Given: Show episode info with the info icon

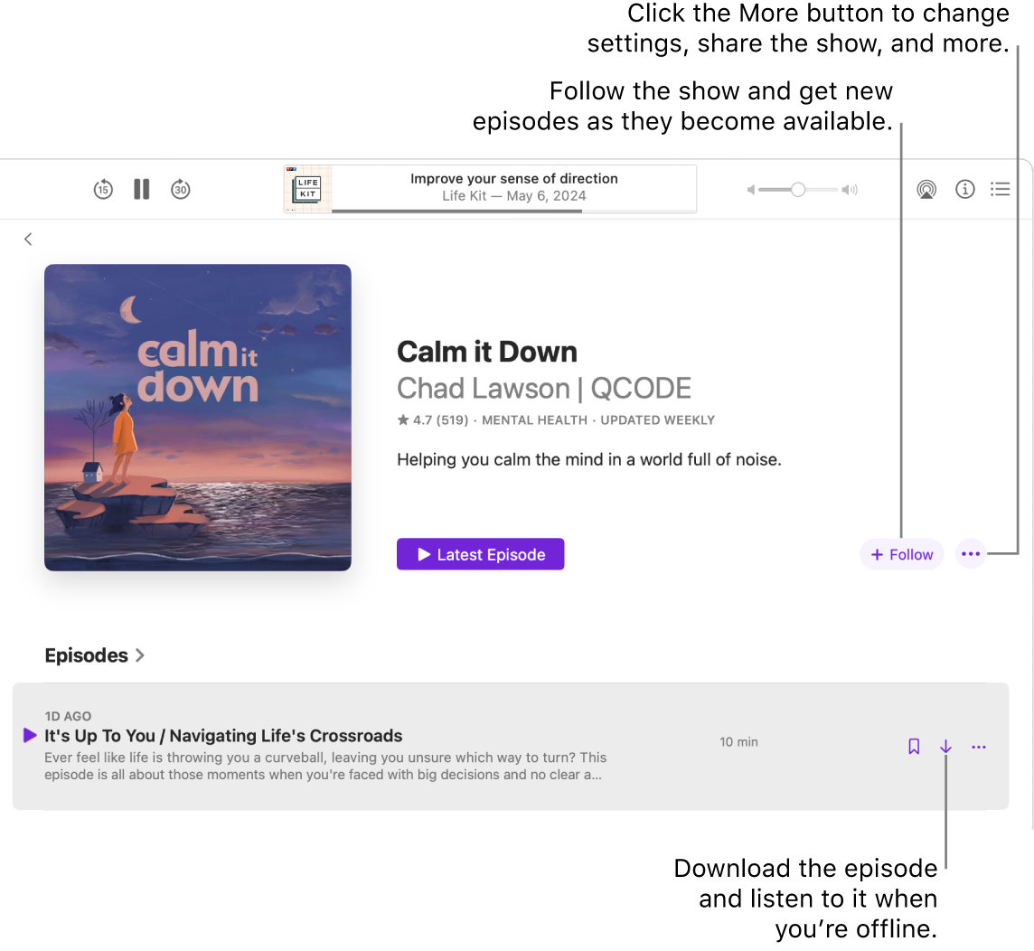Looking at the screenshot, I should 964,189.
